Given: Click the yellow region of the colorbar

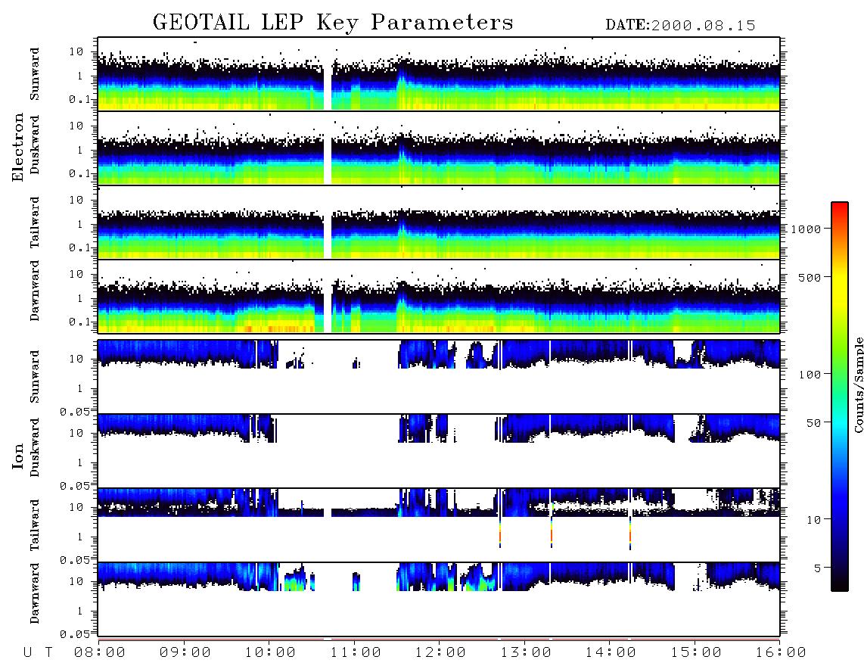Looking at the screenshot, I should (x=840, y=287).
